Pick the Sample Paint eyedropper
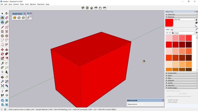This screenshot has height=111, width=198. (196, 29)
